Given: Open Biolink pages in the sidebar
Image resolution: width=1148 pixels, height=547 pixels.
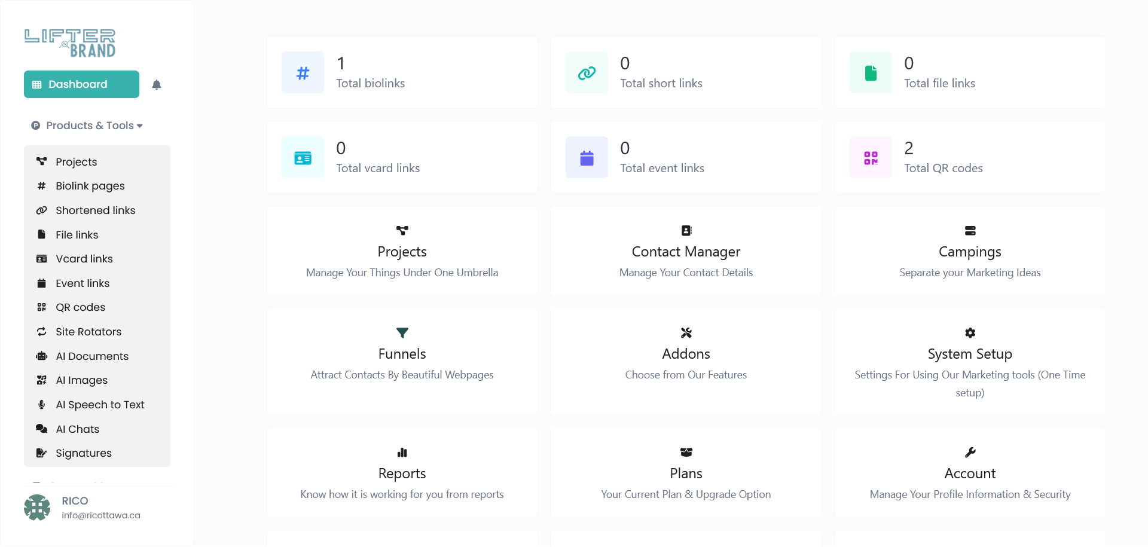Looking at the screenshot, I should click(90, 186).
